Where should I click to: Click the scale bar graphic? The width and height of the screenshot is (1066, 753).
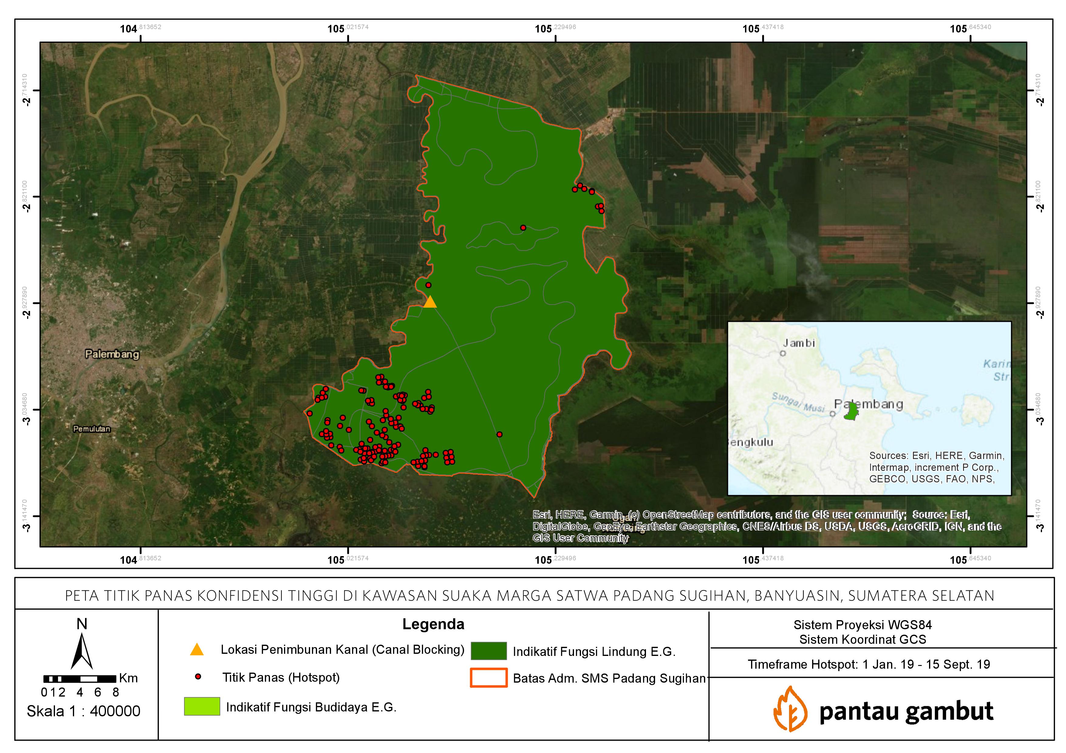click(79, 679)
